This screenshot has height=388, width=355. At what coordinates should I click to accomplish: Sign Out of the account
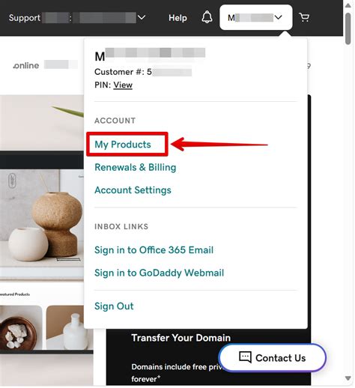click(x=114, y=306)
